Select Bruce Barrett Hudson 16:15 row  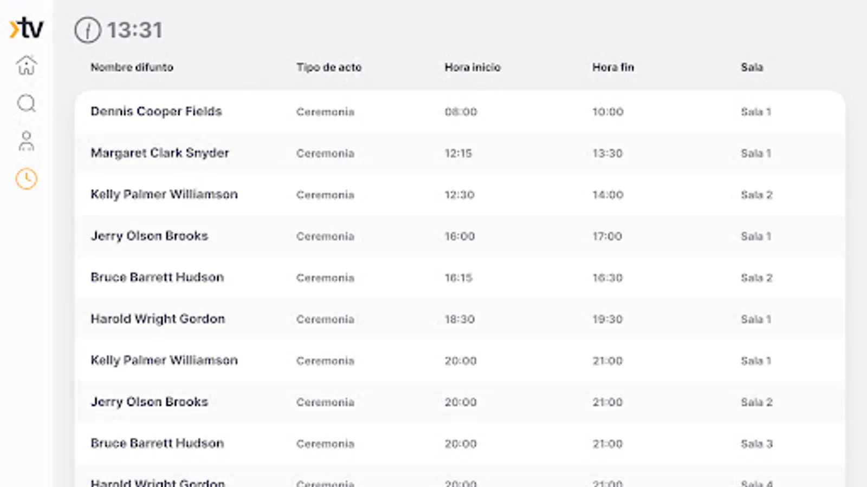[157, 278]
